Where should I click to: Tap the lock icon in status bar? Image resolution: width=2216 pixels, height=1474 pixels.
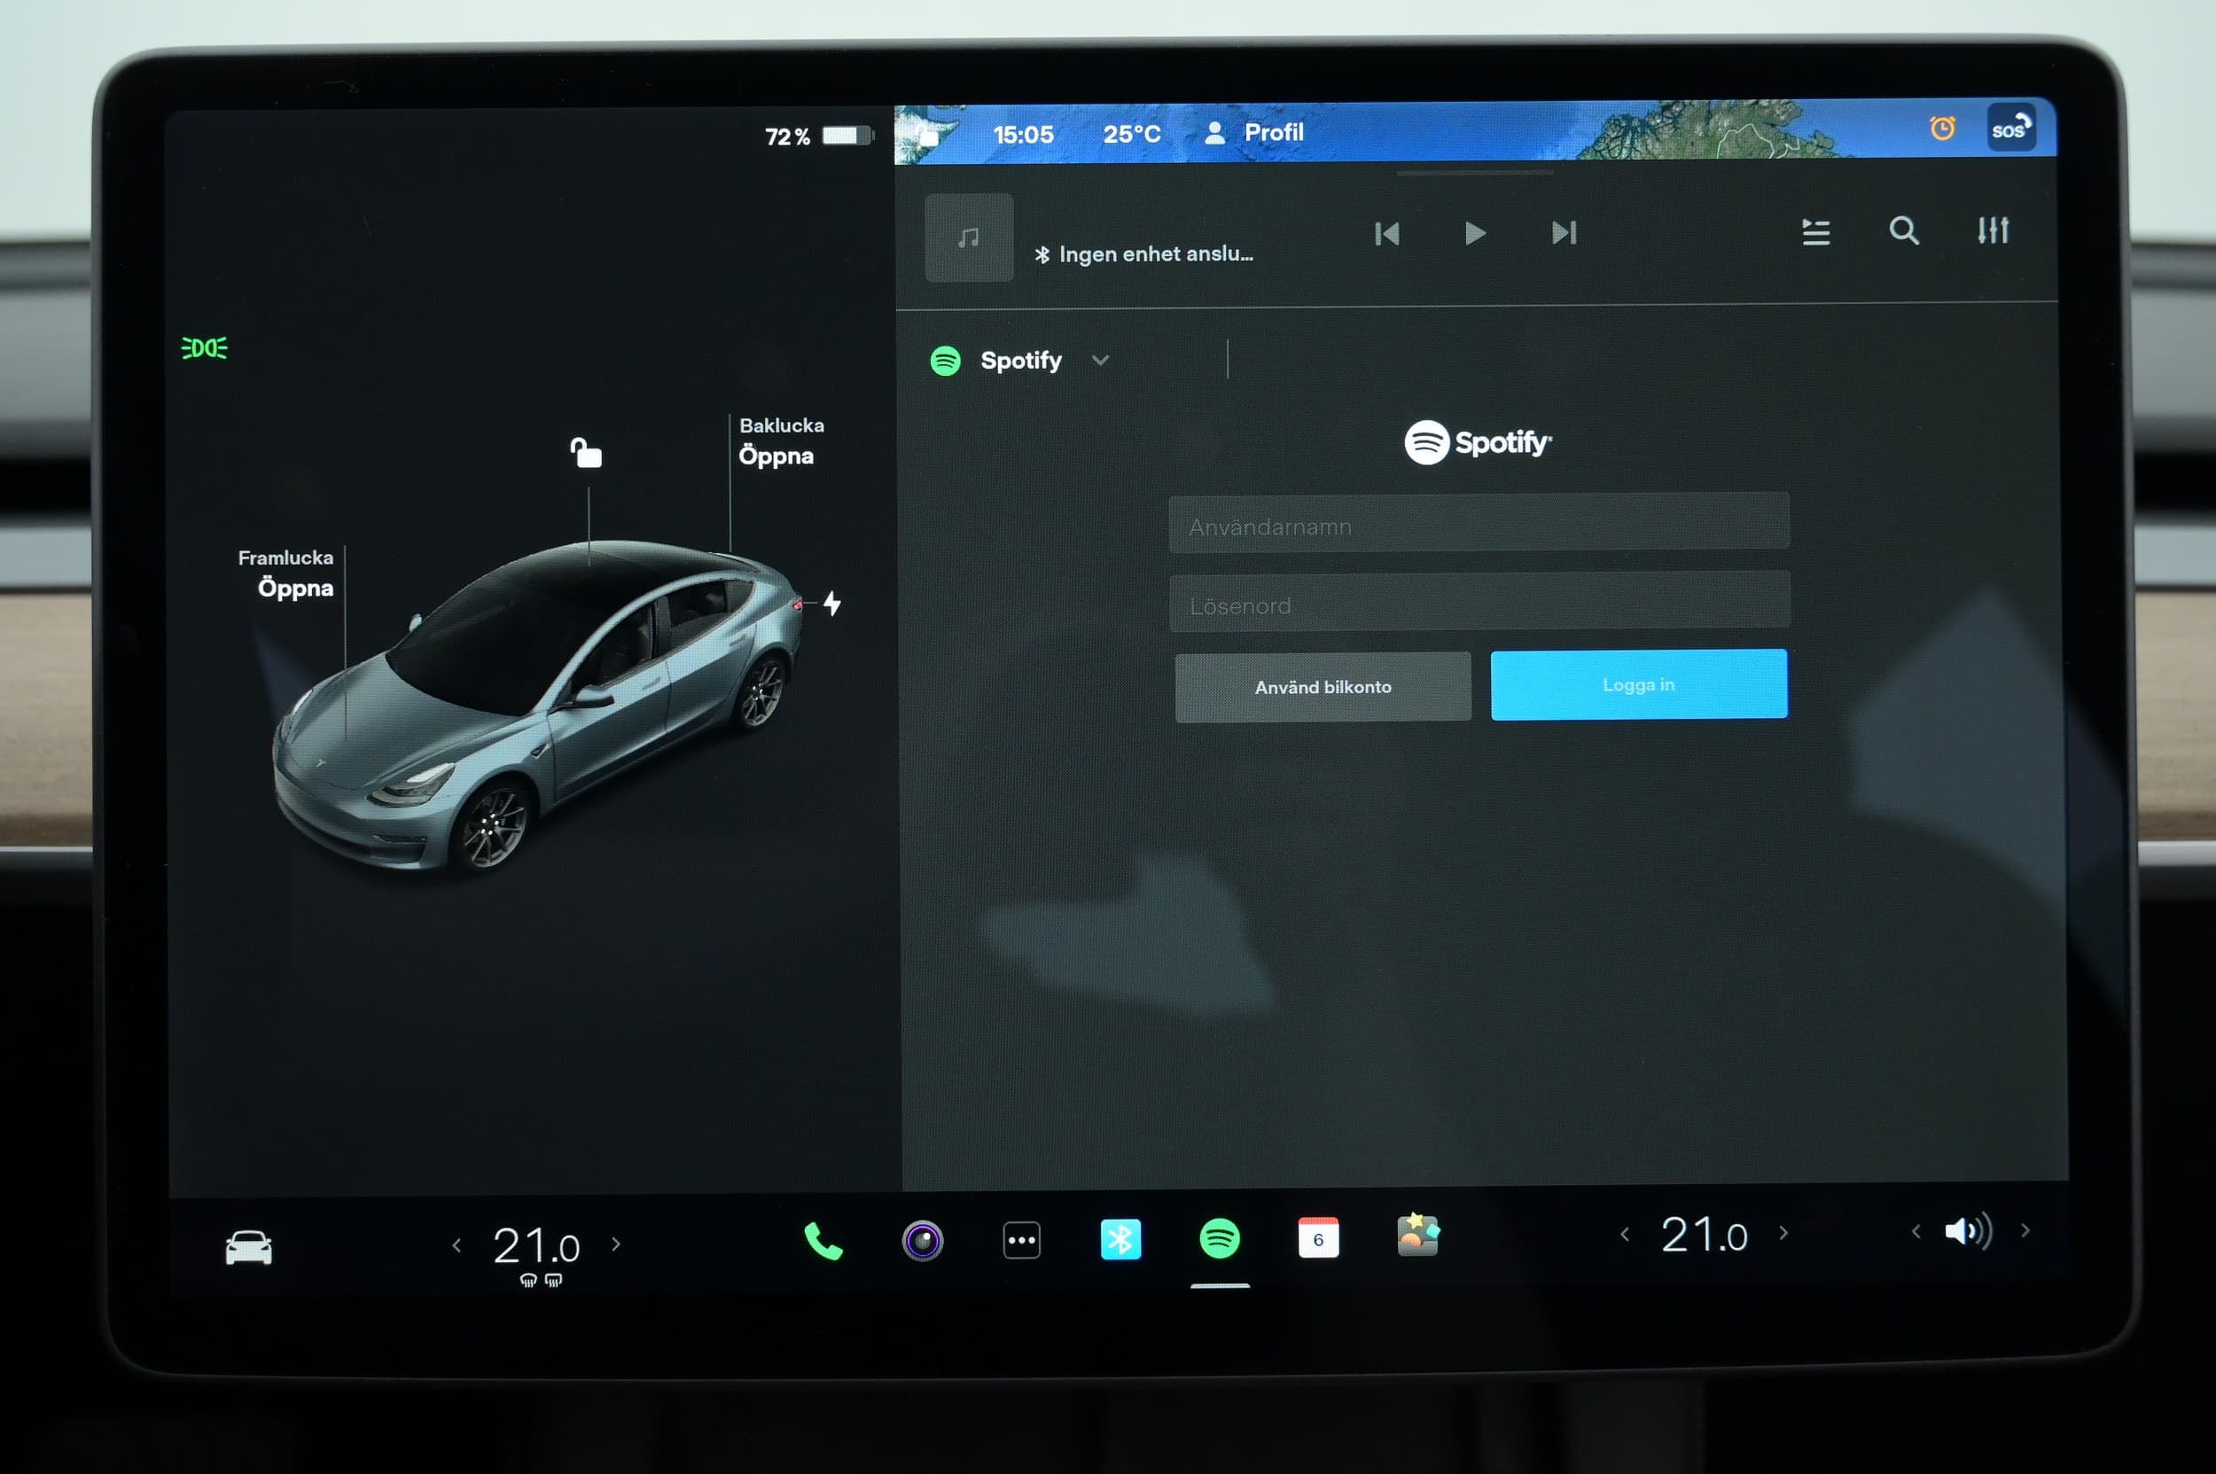[x=927, y=134]
